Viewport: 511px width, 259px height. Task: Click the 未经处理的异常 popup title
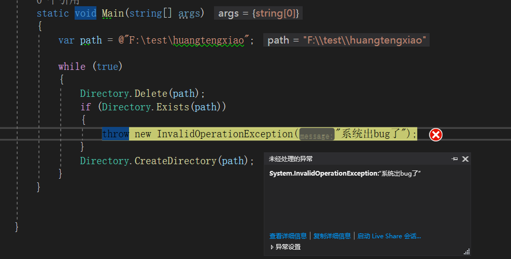[x=291, y=159]
